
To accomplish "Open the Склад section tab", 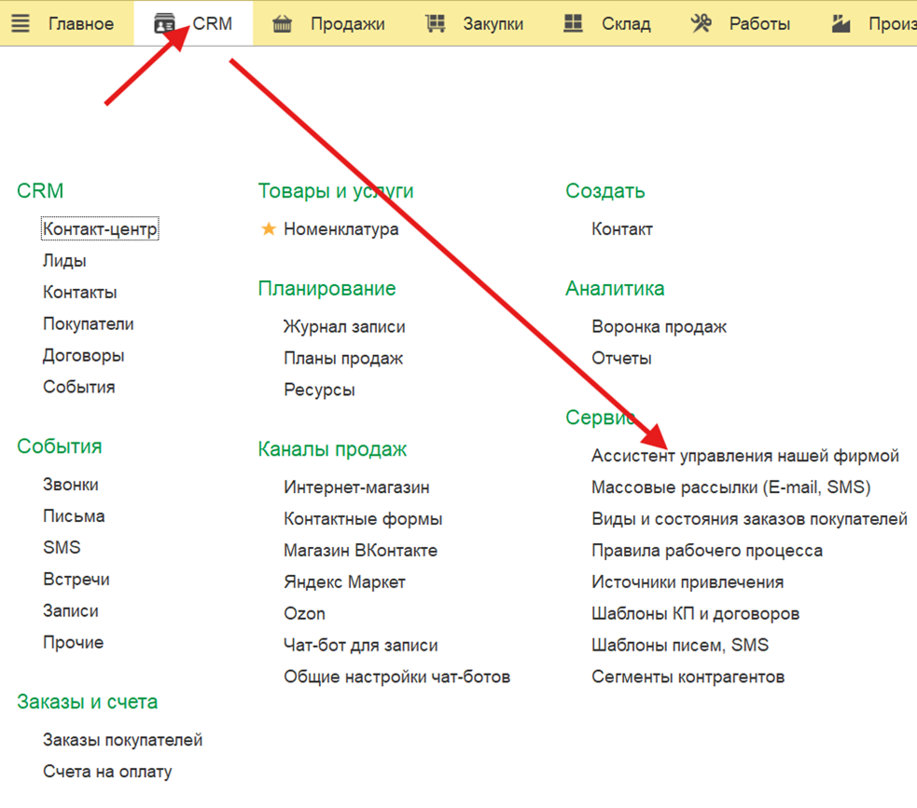I will click(x=626, y=24).
